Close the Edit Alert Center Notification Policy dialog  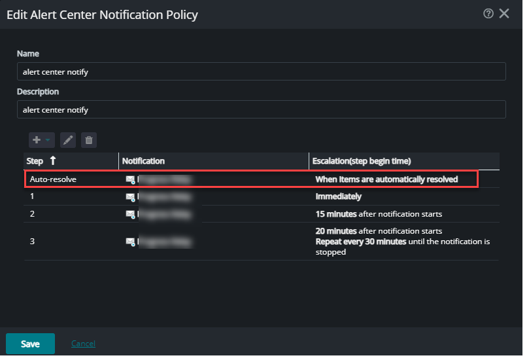pyautogui.click(x=504, y=14)
